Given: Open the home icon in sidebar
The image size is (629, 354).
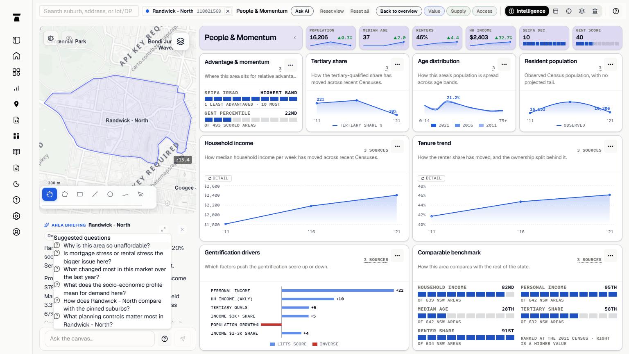Looking at the screenshot, I should click(x=16, y=56).
